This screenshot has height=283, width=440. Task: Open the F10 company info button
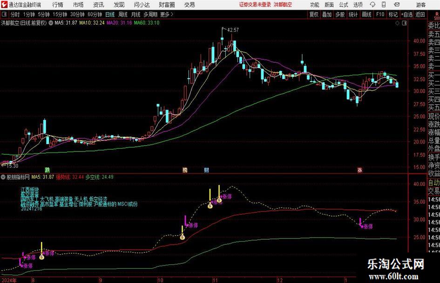(x=380, y=14)
